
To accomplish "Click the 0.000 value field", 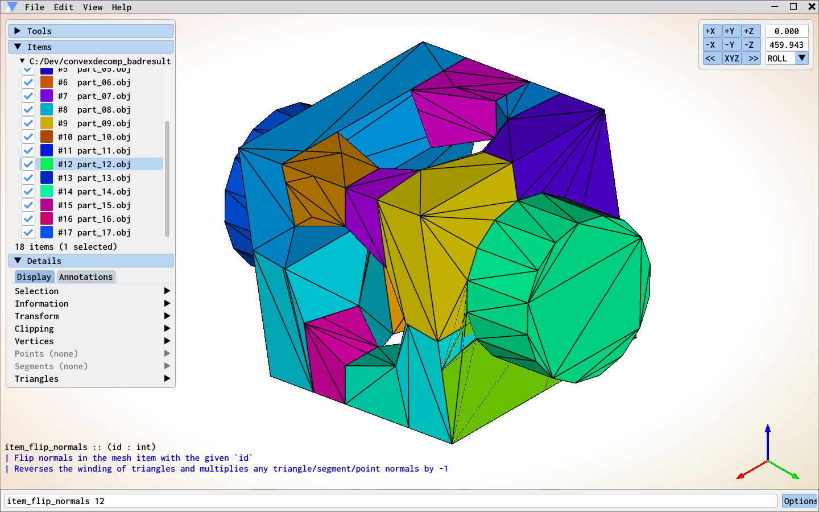I will pyautogui.click(x=787, y=31).
